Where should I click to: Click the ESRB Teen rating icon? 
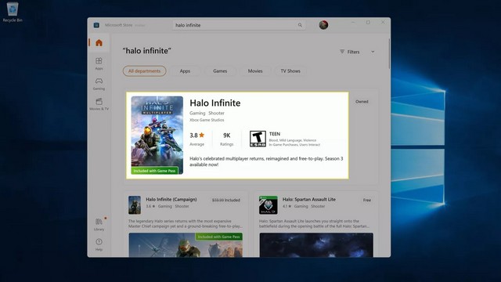pyautogui.click(x=258, y=139)
